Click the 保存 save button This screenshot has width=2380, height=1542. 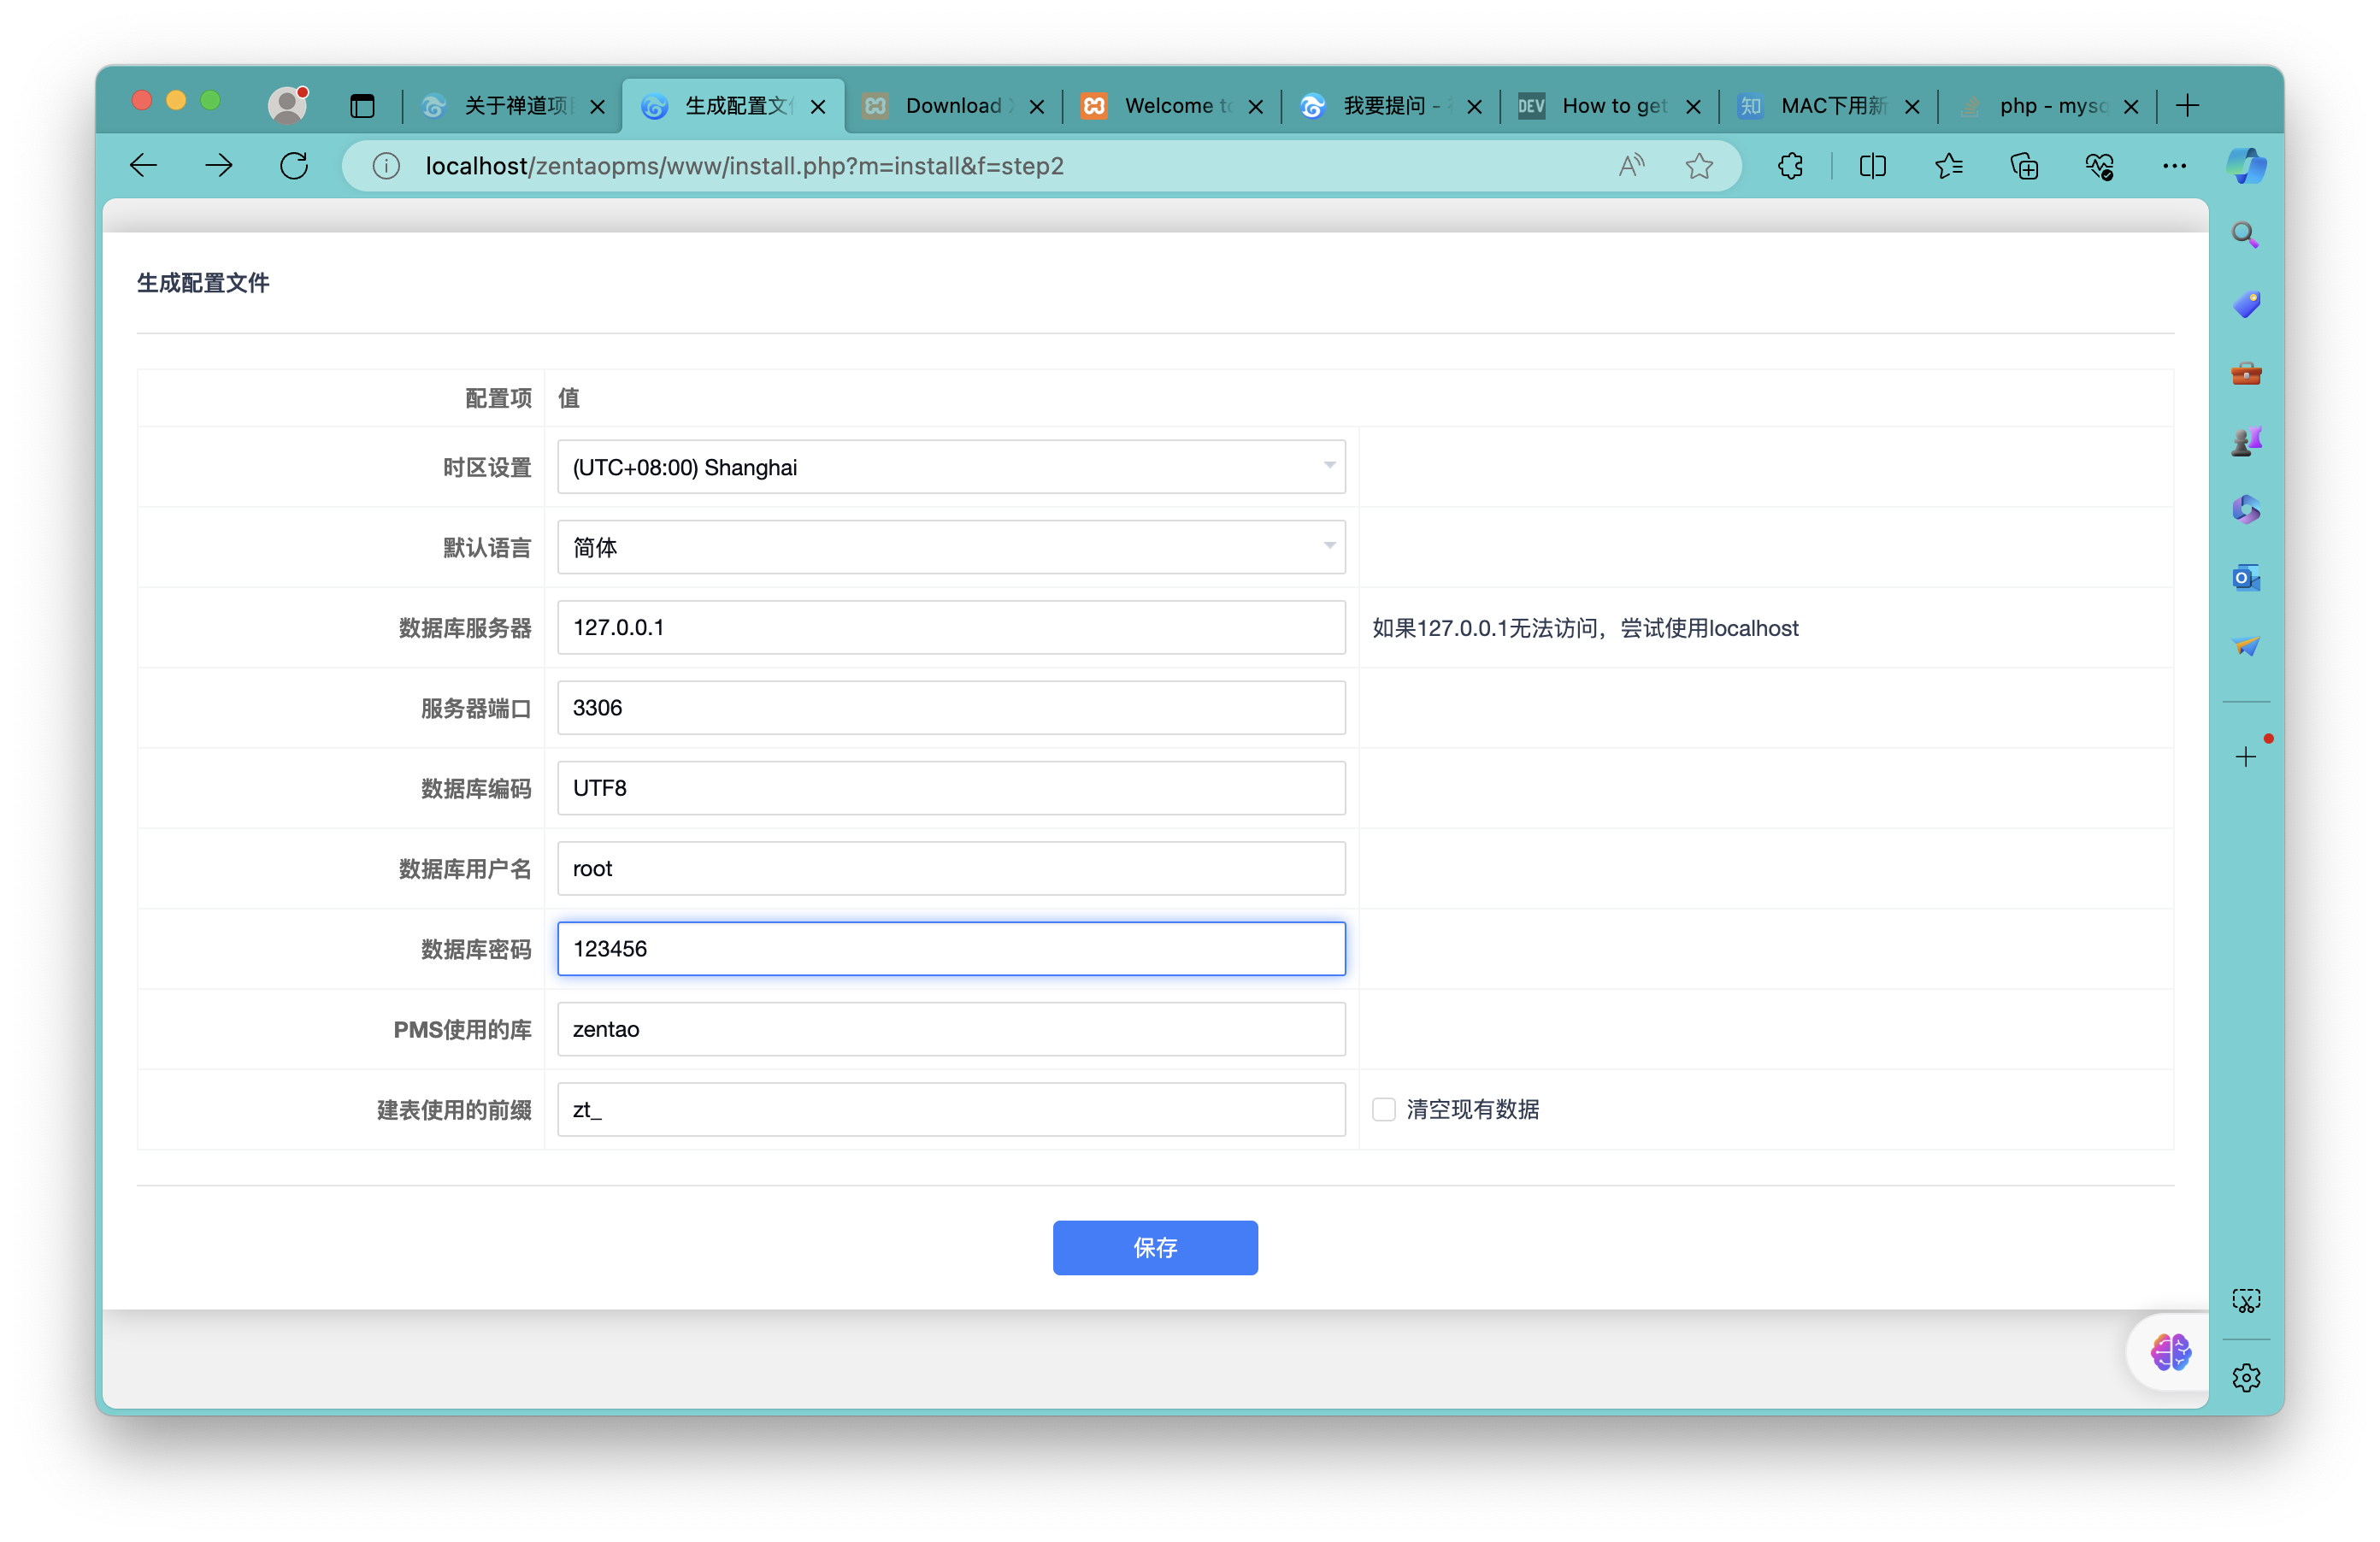pos(1155,1247)
